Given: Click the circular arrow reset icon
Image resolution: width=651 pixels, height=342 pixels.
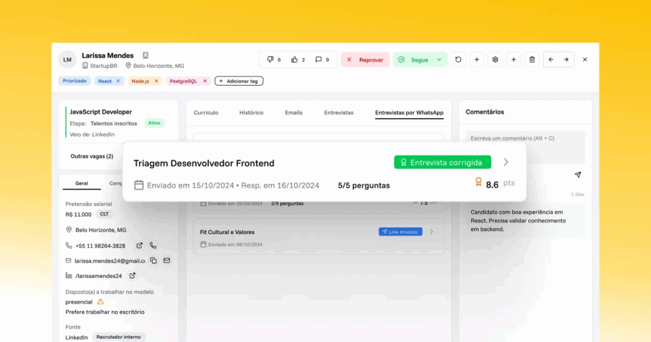Looking at the screenshot, I should [x=458, y=60].
